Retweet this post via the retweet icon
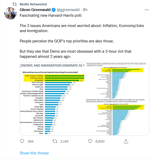153x159 pixels. pyautogui.click(x=55, y=141)
